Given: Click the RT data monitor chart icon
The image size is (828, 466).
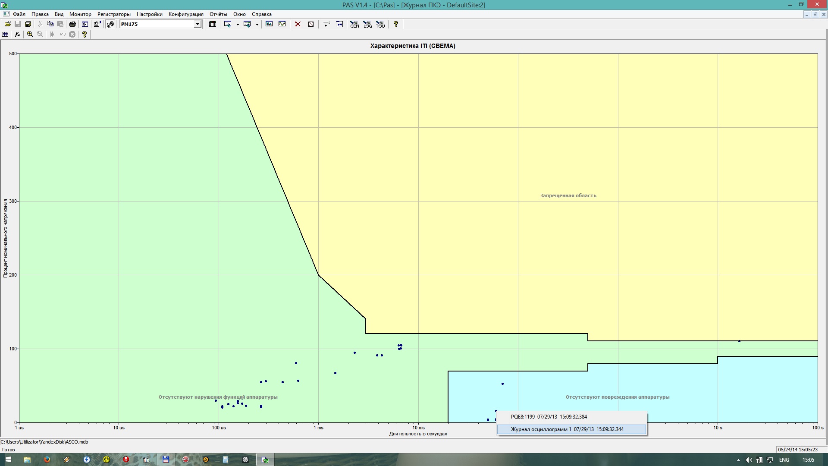Looking at the screenshot, I should point(269,24).
